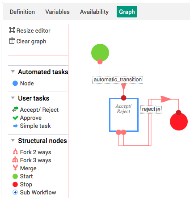Select the Fork 2 ways icon

15,152
